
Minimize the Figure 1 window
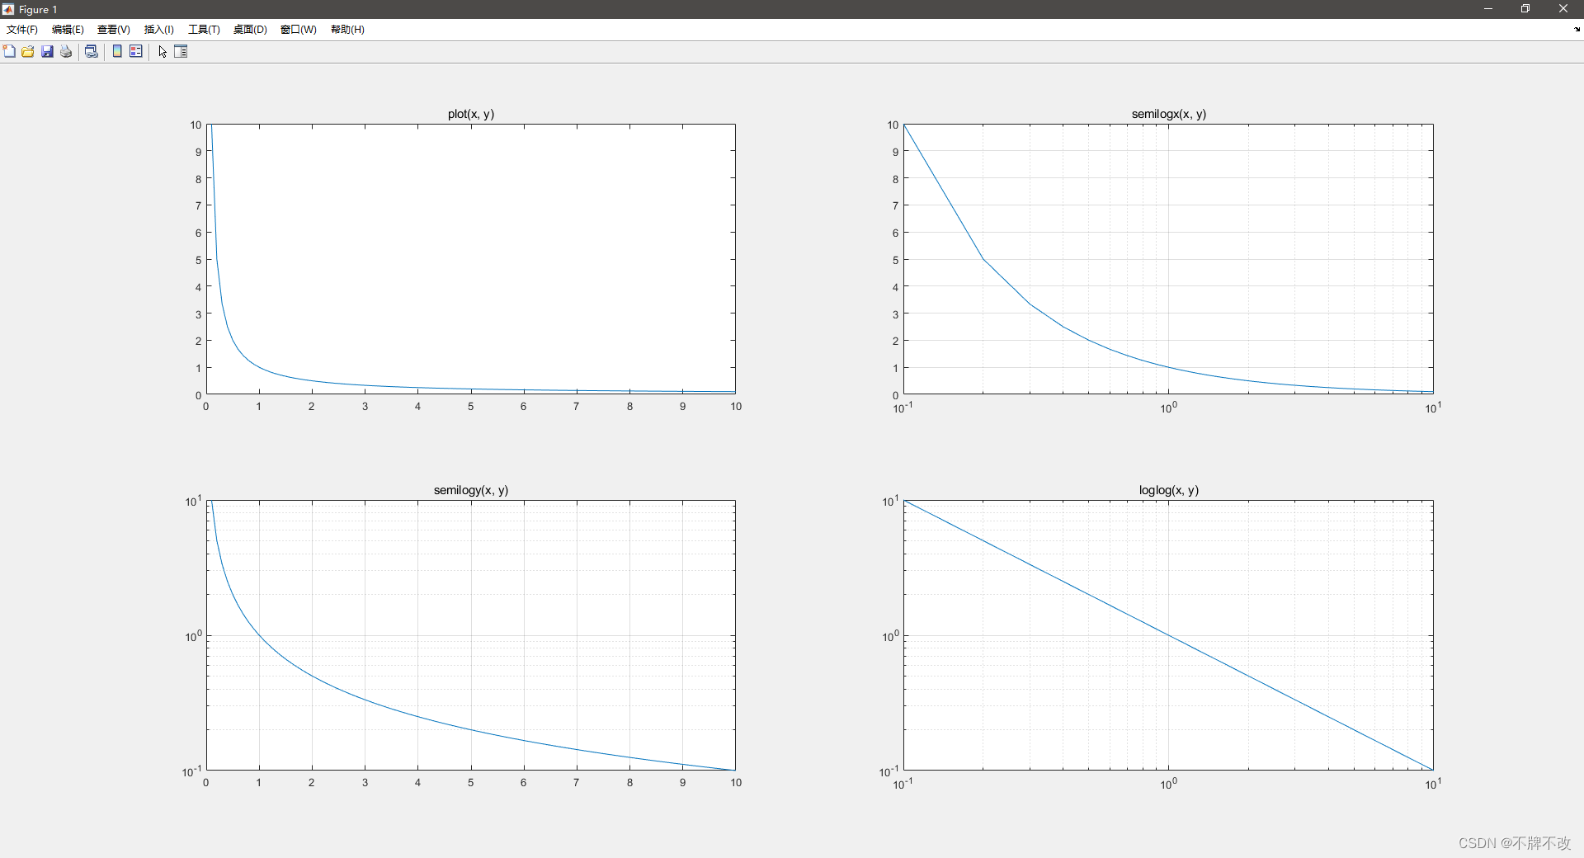[x=1488, y=9]
